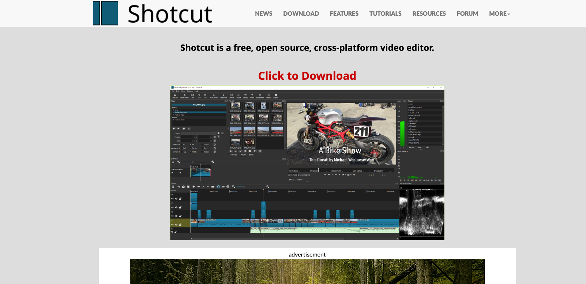Click the Undo icon in Shotcut screenshot toolbar
The image size is (586, 284).
click(199, 96)
